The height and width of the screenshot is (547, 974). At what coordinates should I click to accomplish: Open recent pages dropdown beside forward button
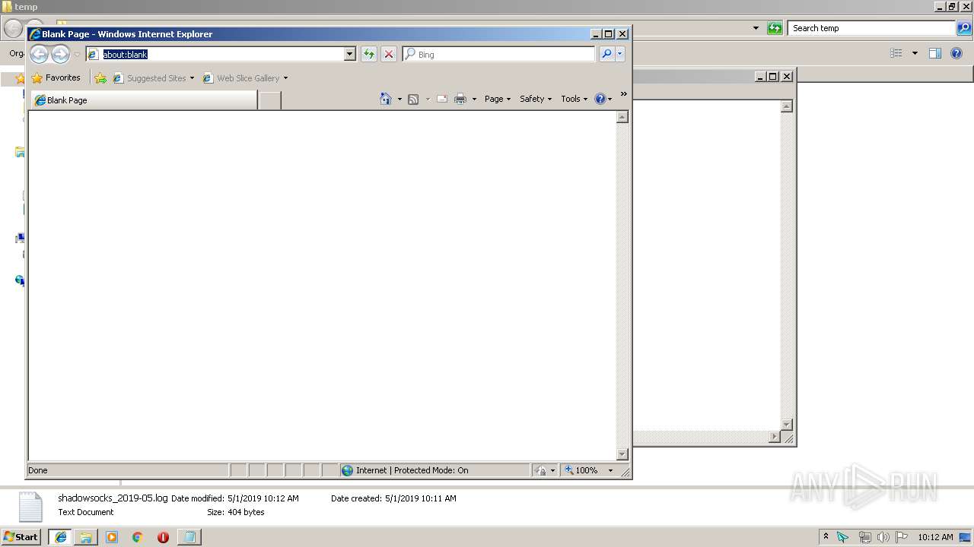click(77, 55)
